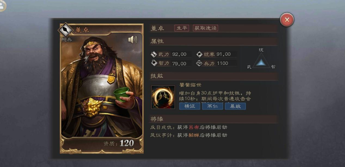Open the 获取途径 acquisition tab

point(206,28)
